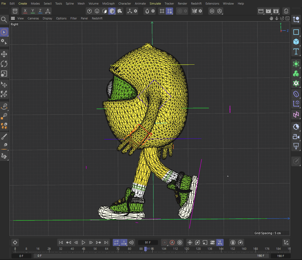Open the viewport hamburger menu
This screenshot has height=260, width=302.
tap(13, 18)
